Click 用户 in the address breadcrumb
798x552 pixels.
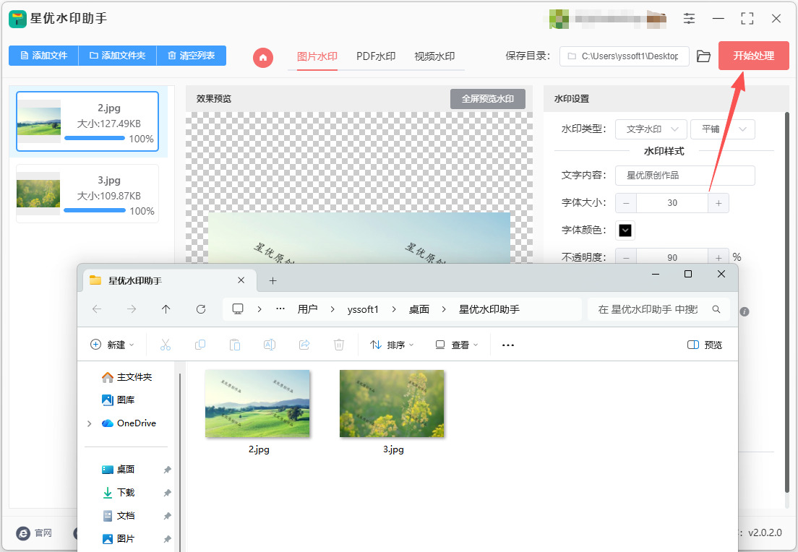[x=307, y=309]
